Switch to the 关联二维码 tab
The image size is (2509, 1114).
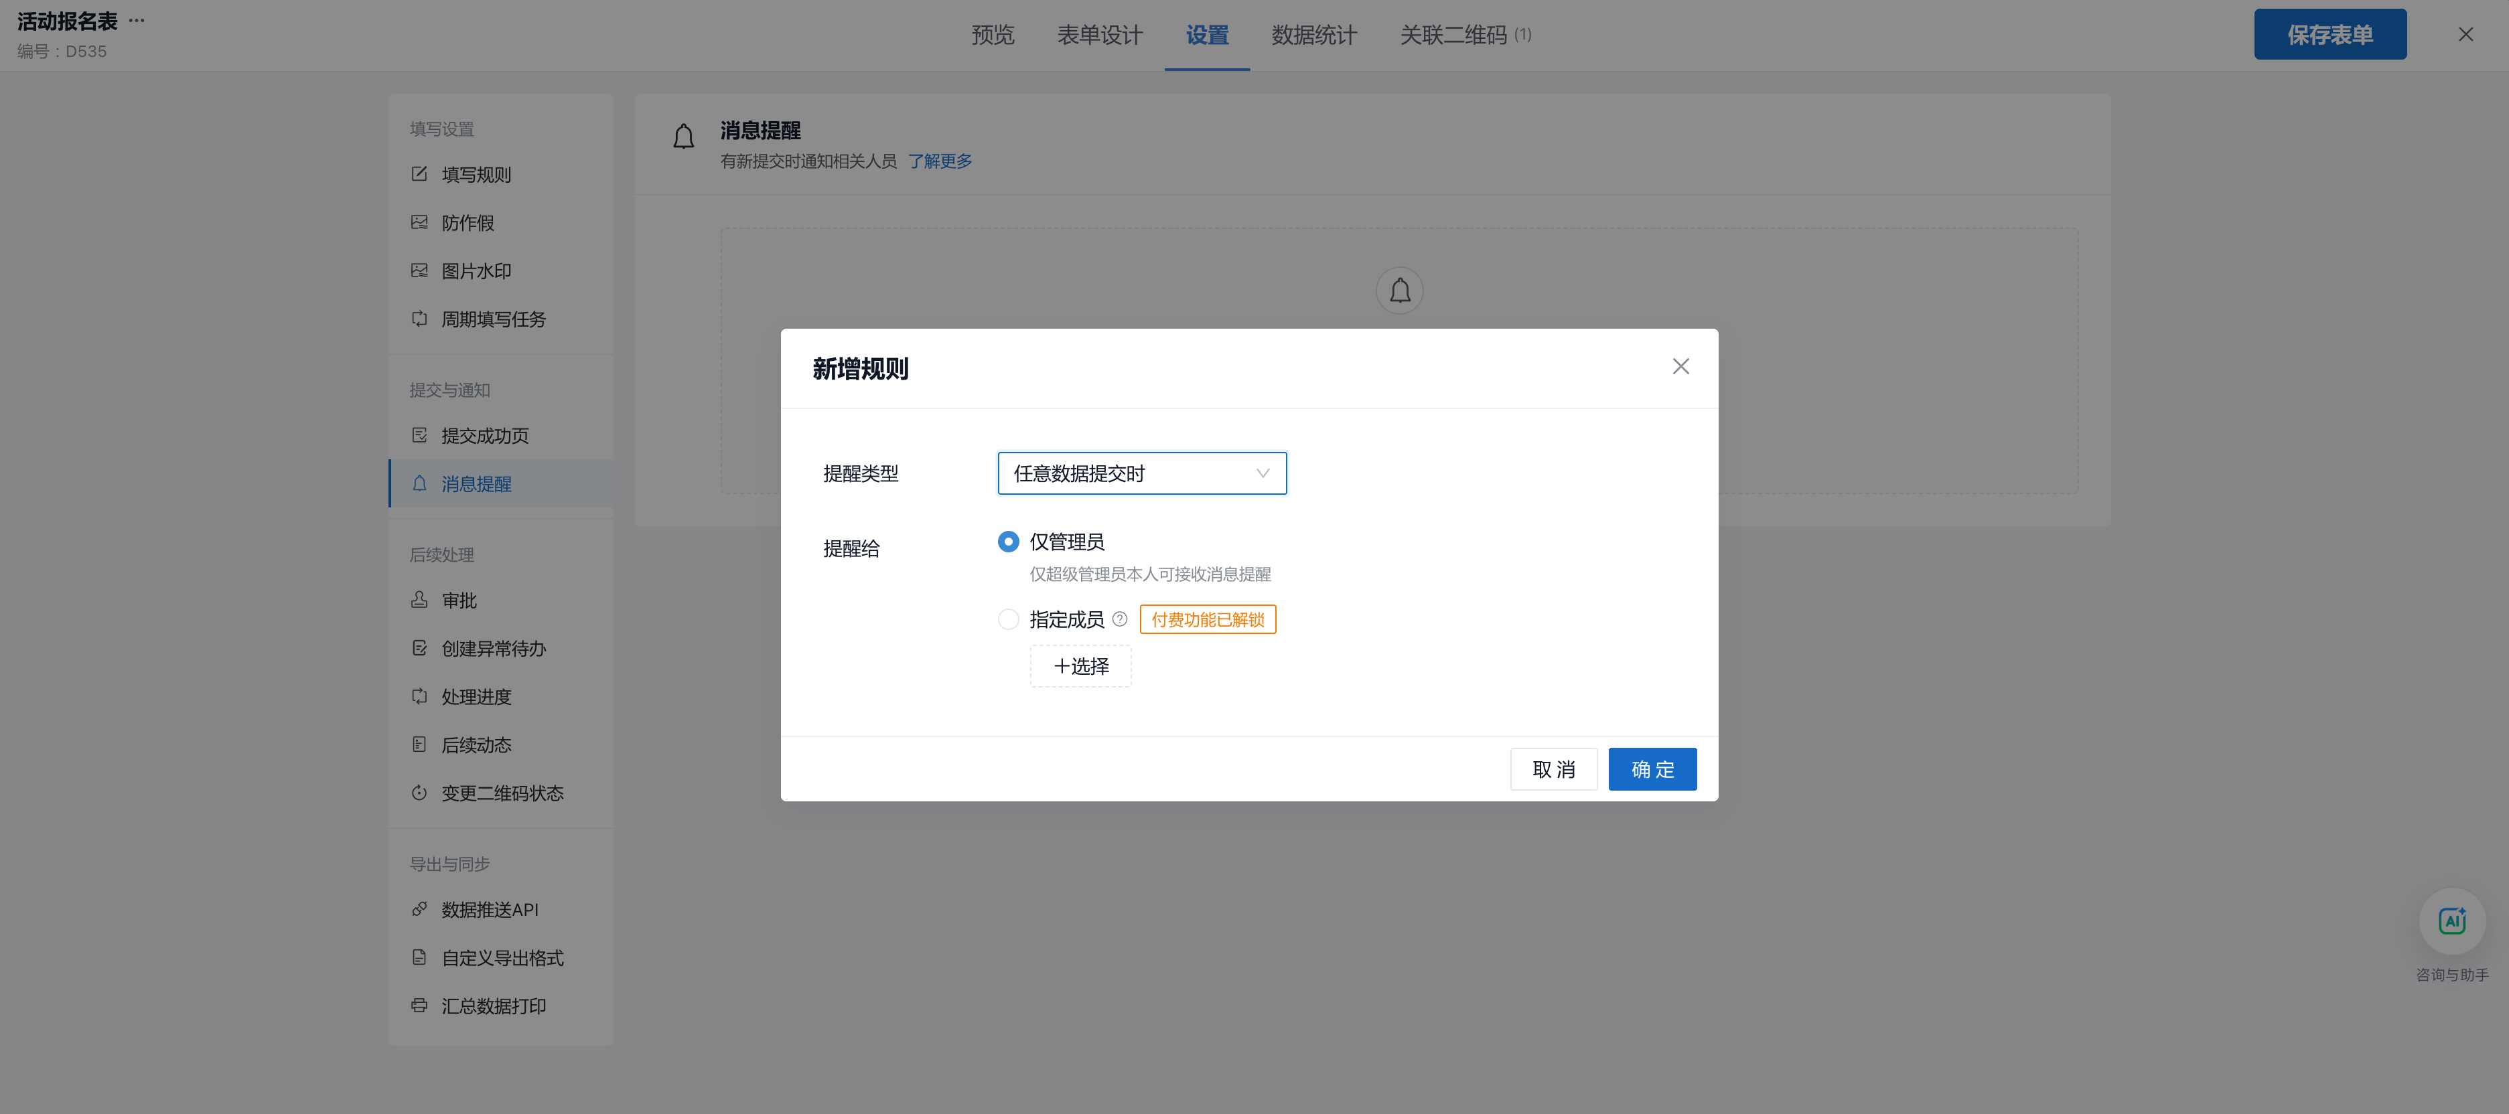point(1465,35)
